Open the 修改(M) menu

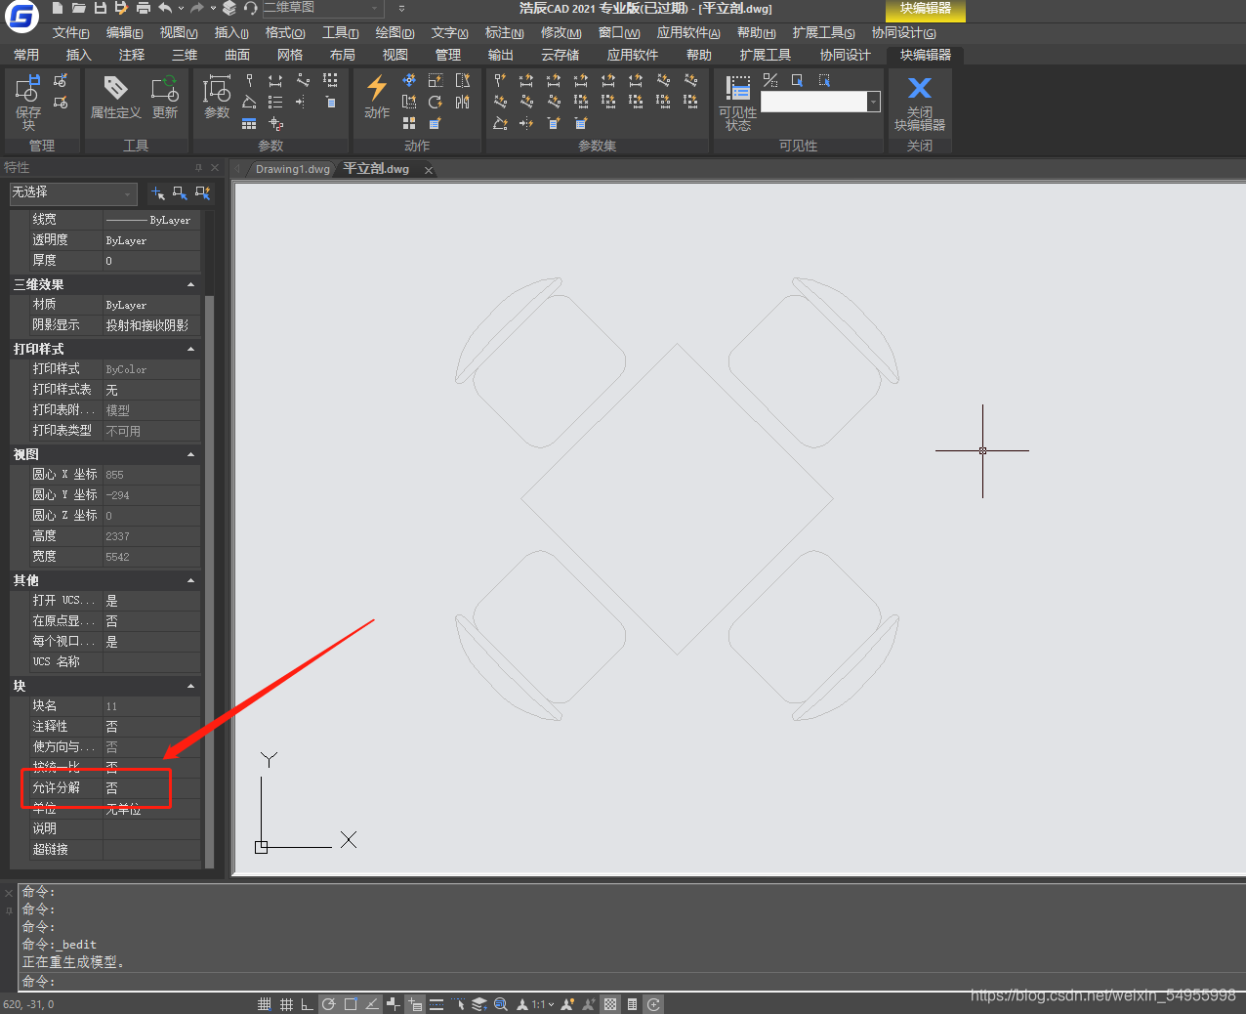tap(561, 33)
